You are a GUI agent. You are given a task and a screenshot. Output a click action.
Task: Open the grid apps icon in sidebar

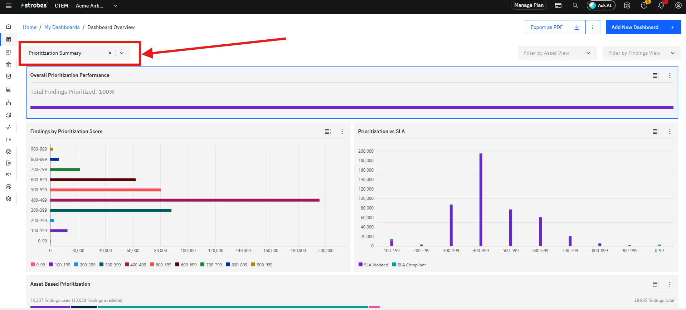coord(9,53)
